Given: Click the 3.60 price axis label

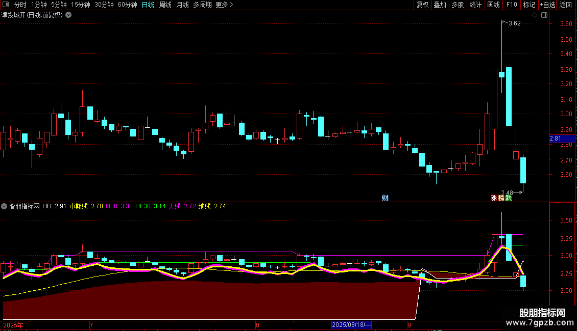Looking at the screenshot, I should click(566, 24).
